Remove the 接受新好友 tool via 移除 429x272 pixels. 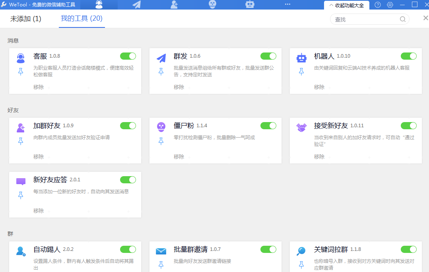tap(319, 157)
